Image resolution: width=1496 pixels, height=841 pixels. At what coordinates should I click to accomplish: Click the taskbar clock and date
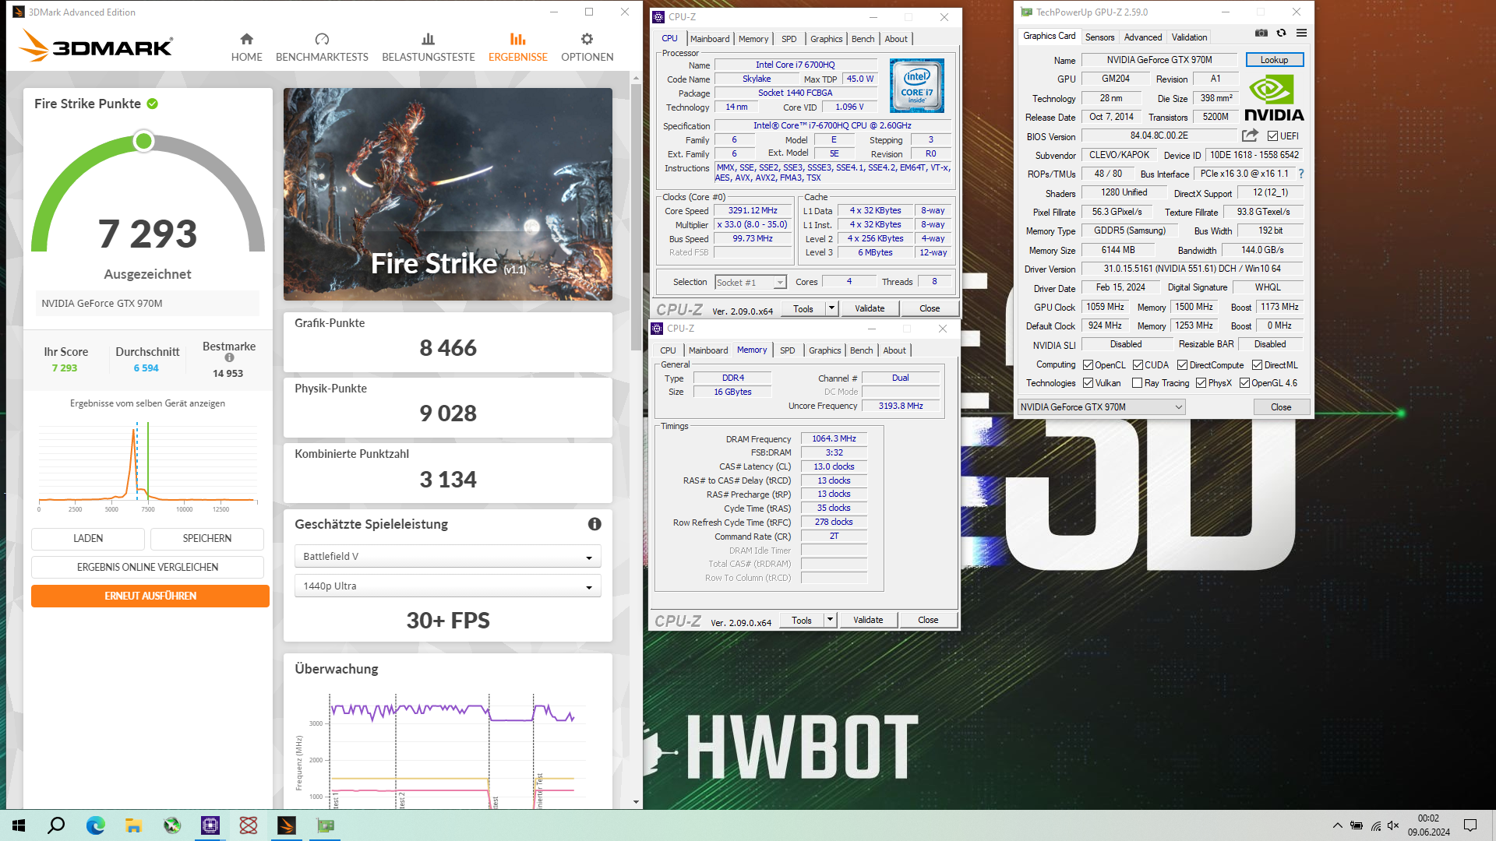point(1428,825)
